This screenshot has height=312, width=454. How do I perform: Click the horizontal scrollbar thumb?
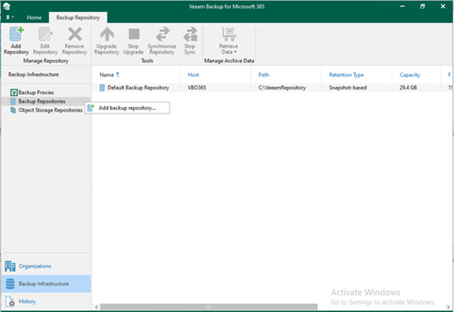click(209, 307)
